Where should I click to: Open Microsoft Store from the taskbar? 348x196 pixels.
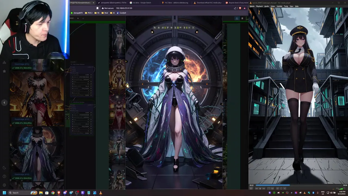click(x=47, y=193)
